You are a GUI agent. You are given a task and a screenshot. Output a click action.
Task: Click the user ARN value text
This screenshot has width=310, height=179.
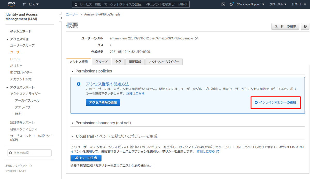151,38
